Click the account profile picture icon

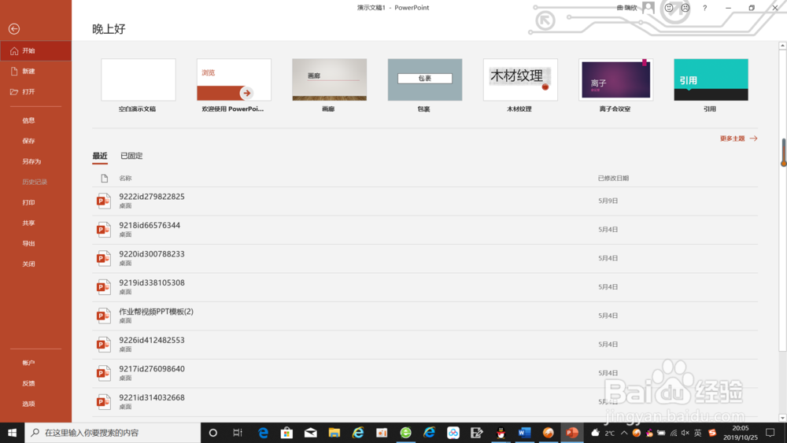click(x=648, y=8)
